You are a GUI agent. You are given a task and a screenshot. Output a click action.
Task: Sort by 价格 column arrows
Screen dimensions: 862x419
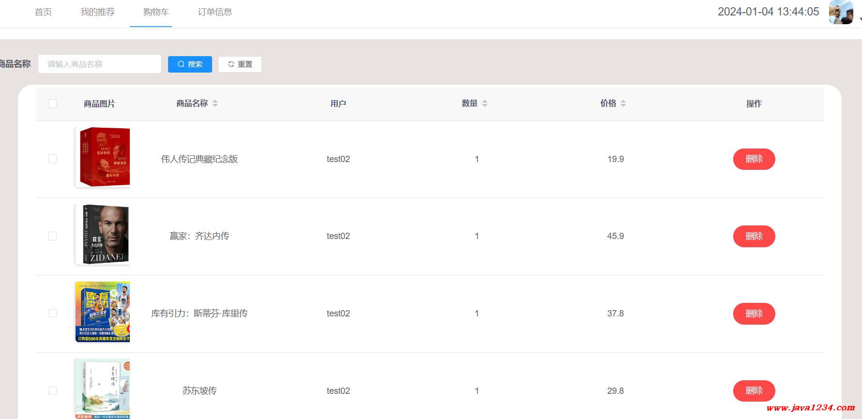pyautogui.click(x=623, y=103)
